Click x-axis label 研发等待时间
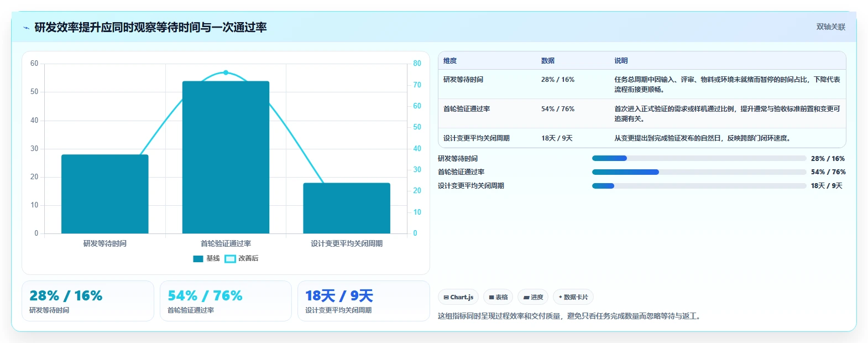 [105, 243]
